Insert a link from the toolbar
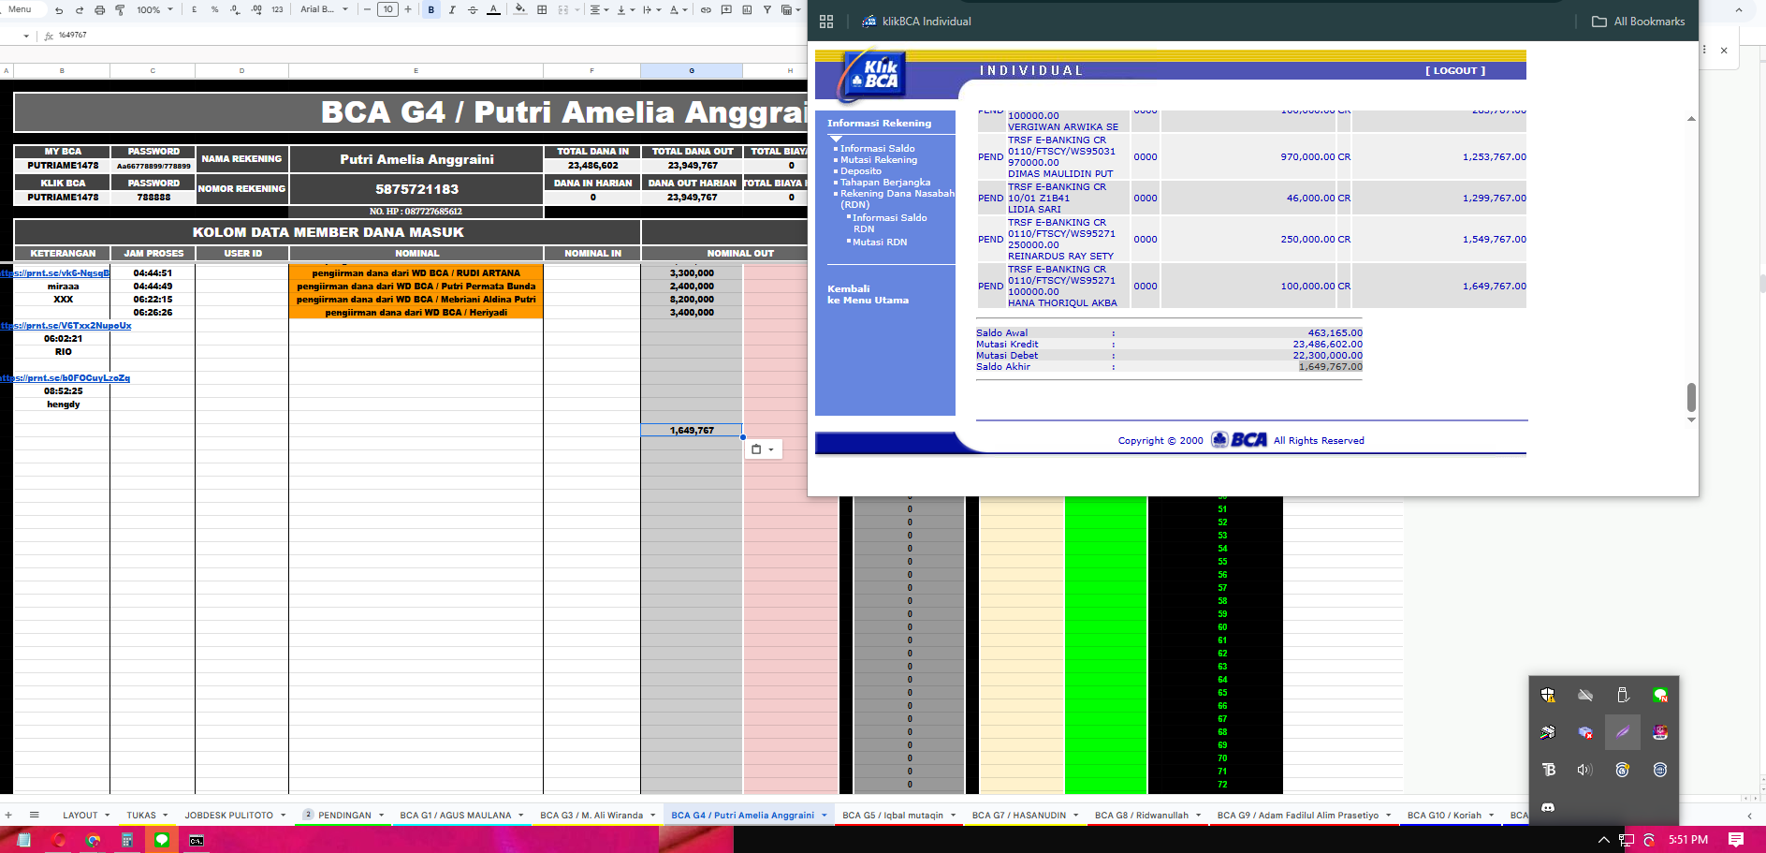 pyautogui.click(x=706, y=9)
